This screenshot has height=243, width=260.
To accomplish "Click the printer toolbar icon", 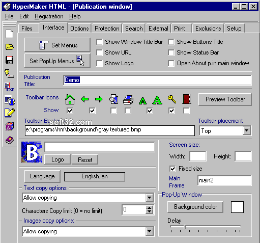I will [x=128, y=99].
